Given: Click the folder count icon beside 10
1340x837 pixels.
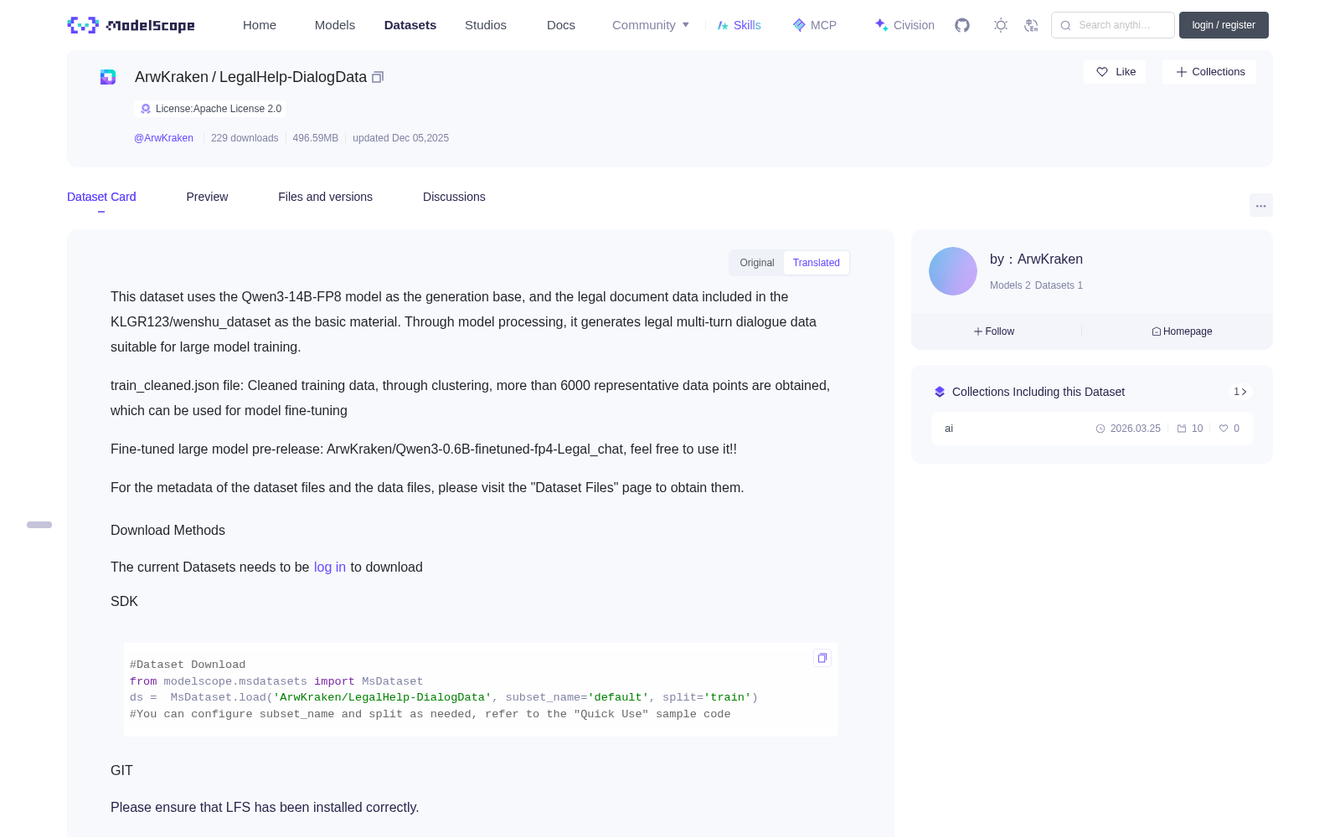Looking at the screenshot, I should tap(1182, 429).
